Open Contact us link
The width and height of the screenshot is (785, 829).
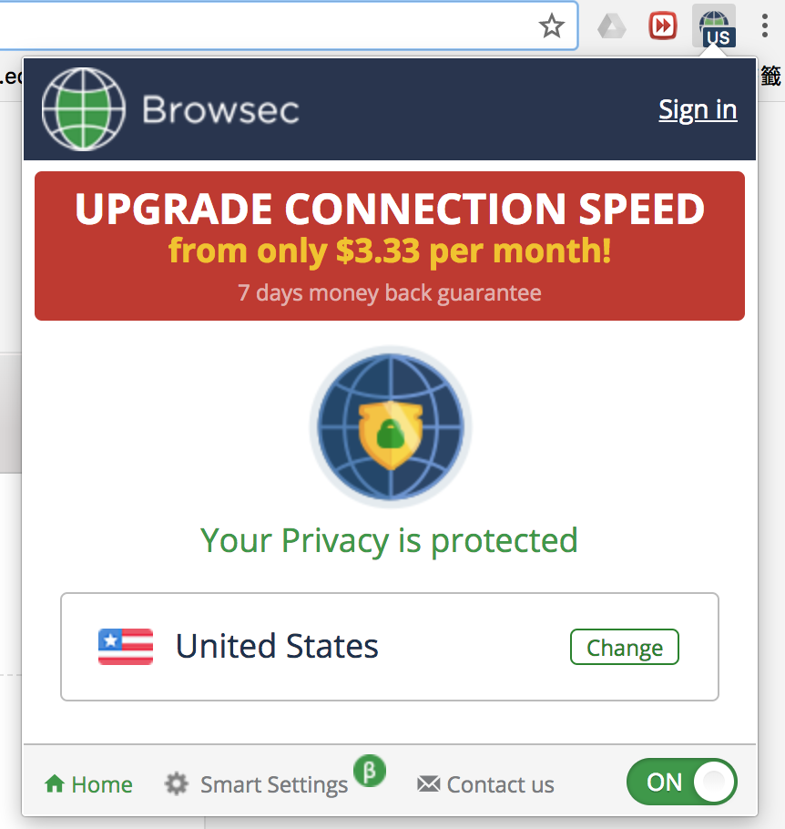485,784
